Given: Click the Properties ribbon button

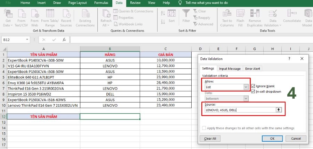Looking at the screenshot, I should (123, 18).
